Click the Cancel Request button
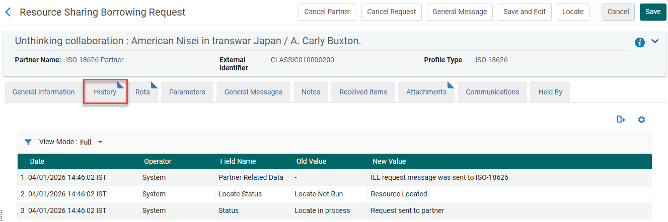 [x=391, y=12]
